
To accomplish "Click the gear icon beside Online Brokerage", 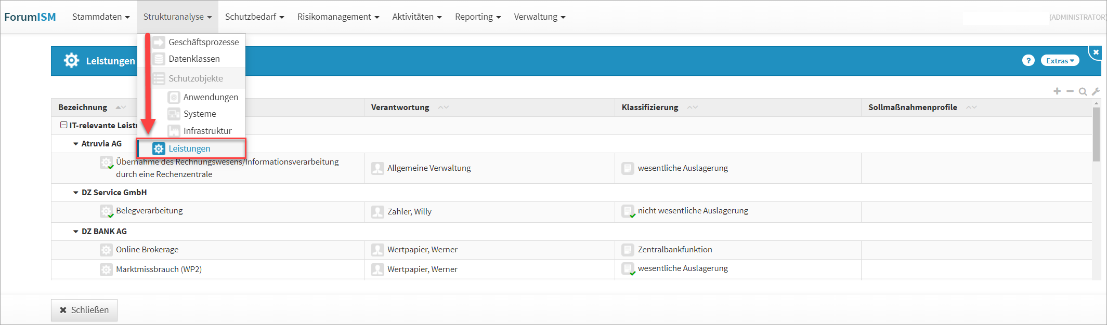I will tap(106, 250).
